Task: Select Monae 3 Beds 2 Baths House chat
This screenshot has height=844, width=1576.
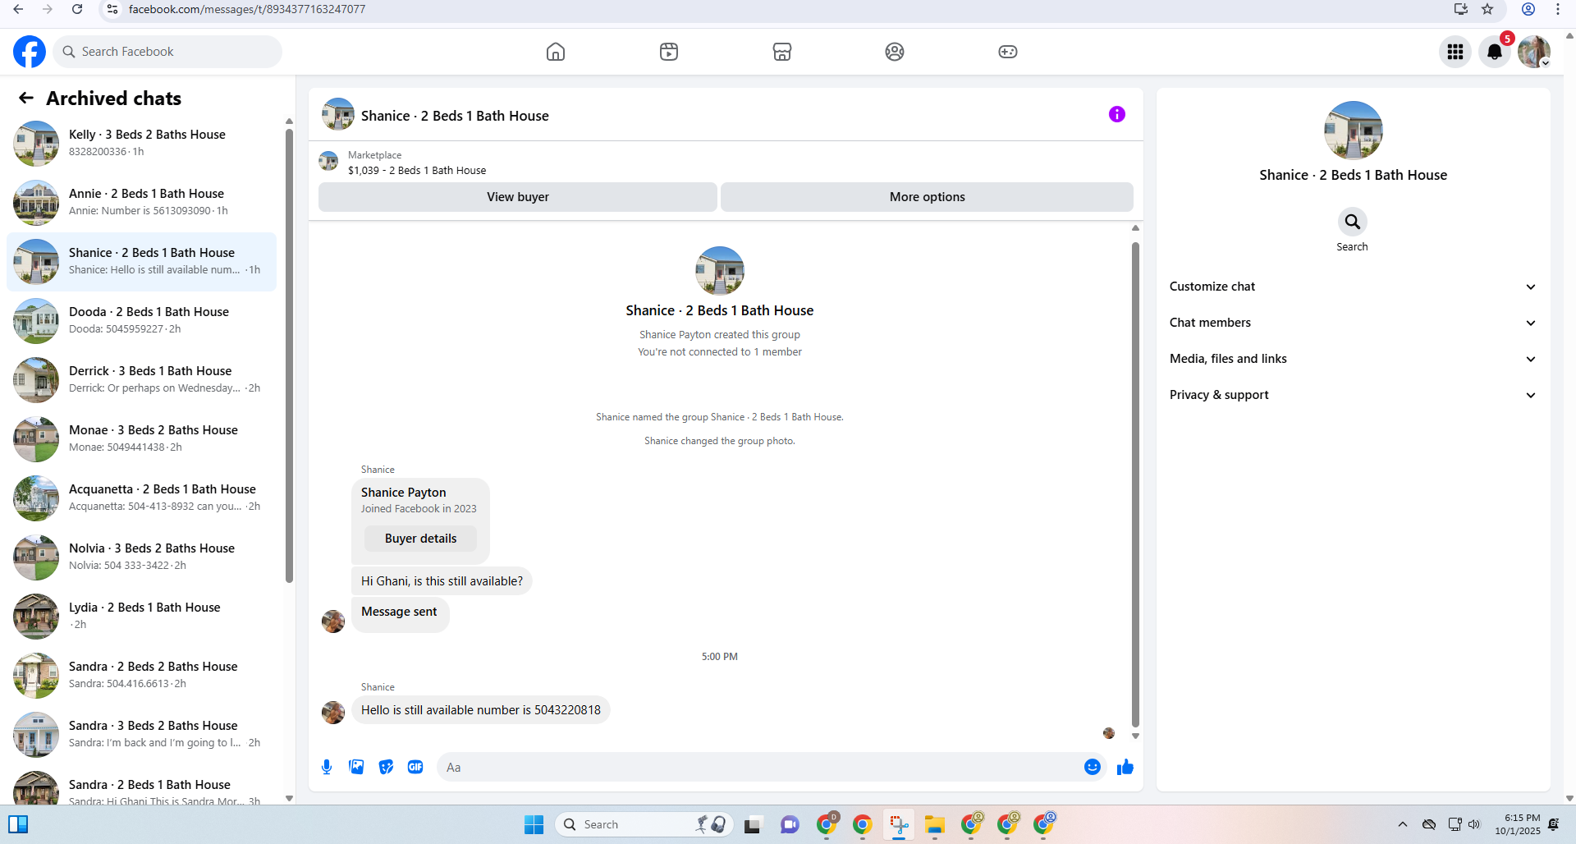Action: (141, 439)
